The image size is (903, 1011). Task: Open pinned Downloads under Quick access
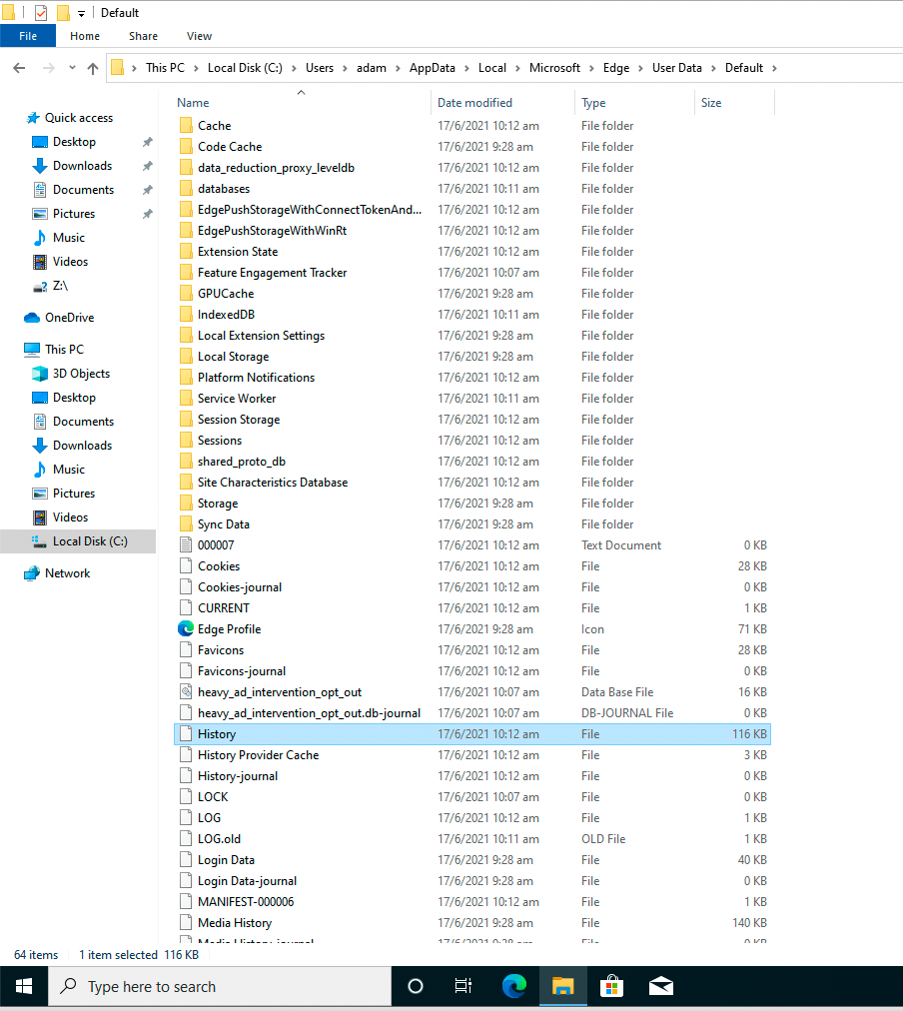[x=82, y=165]
